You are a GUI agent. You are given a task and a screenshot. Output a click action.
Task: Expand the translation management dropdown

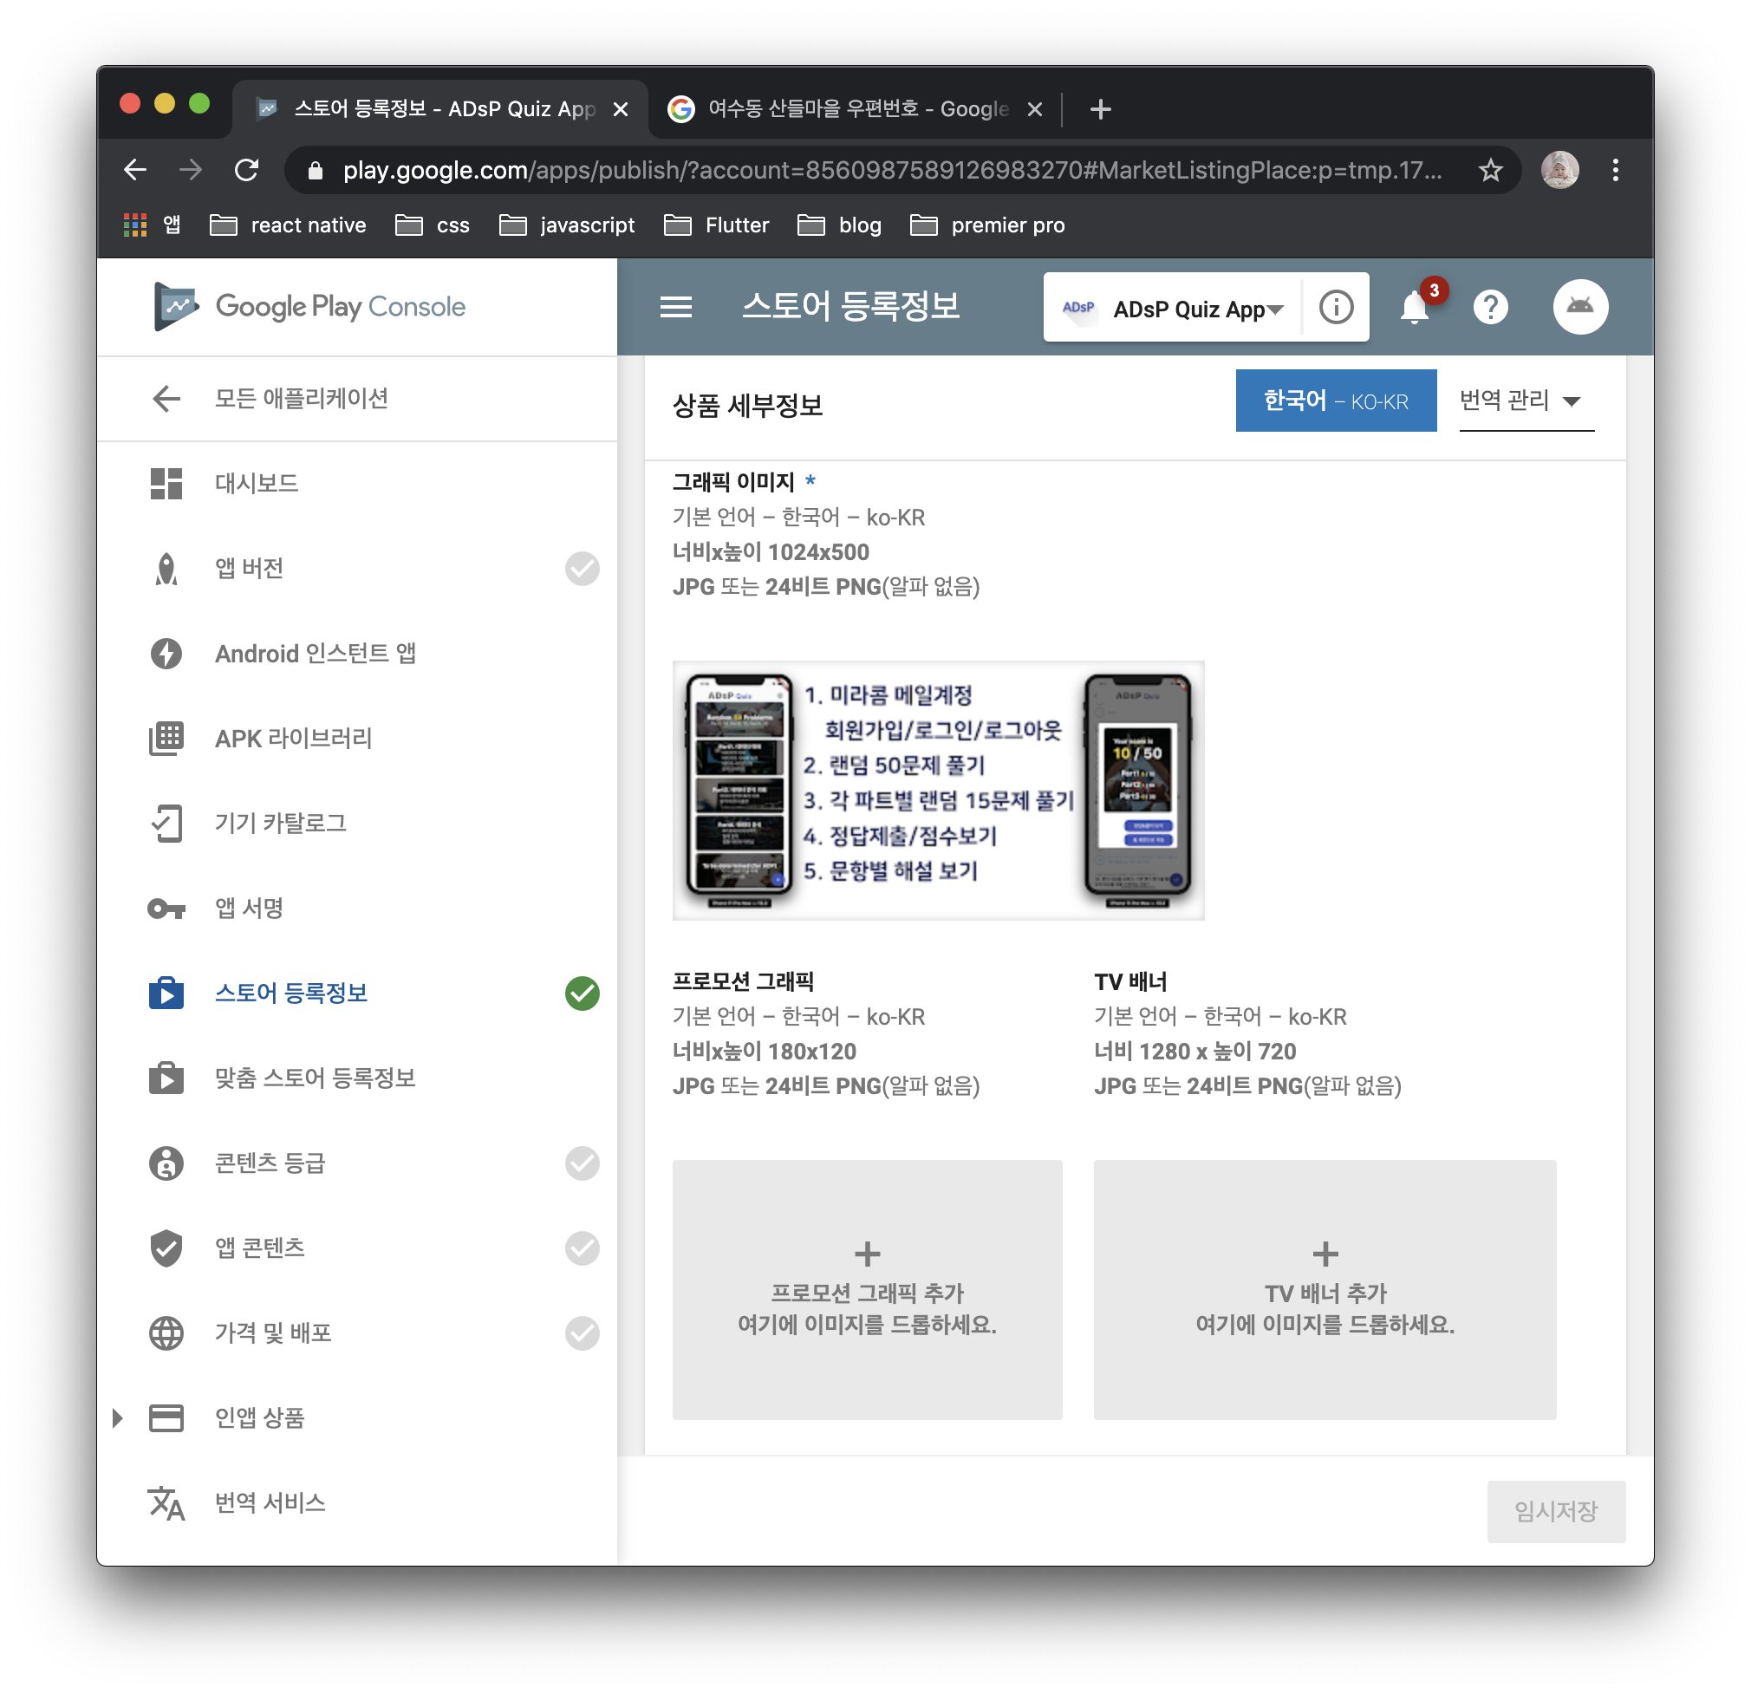[1524, 401]
